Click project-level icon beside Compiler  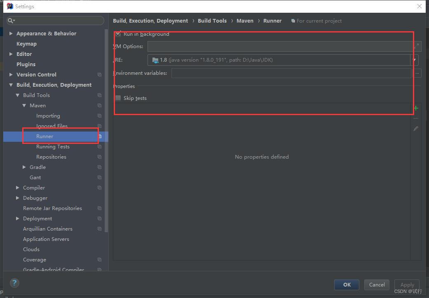[100, 188]
